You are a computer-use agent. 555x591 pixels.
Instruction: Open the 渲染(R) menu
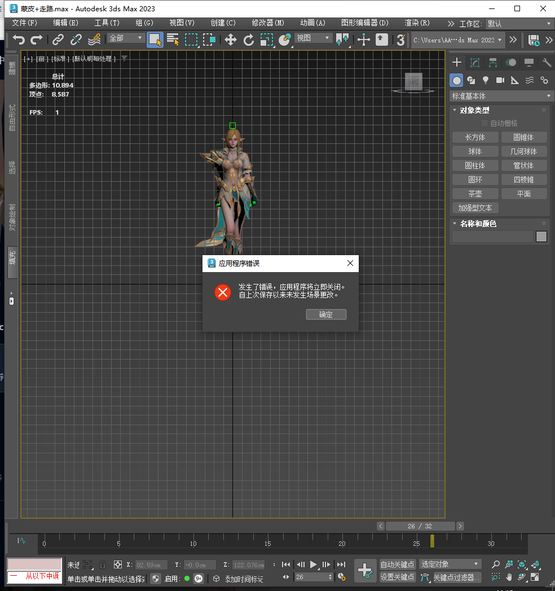coord(417,23)
